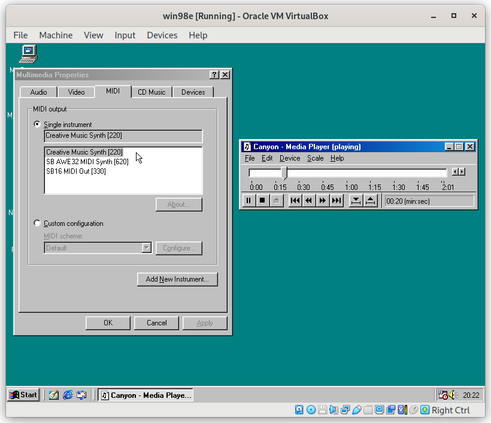This screenshot has width=491, height=423.
Task: Launch Internet Explorer from Quick Launch
Action: pos(68,395)
